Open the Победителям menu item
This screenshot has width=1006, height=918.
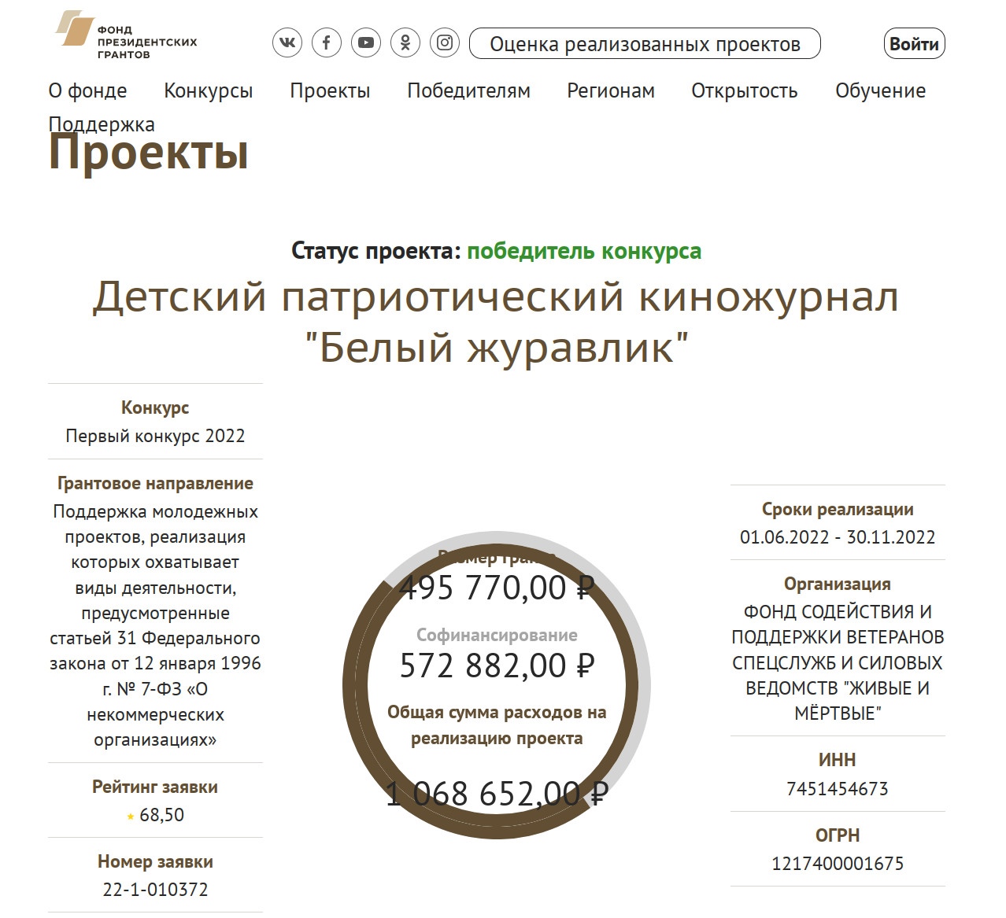(x=468, y=90)
